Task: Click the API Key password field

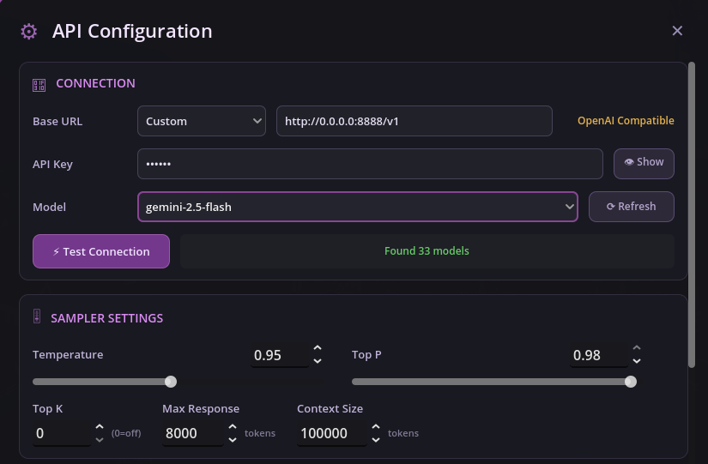Action: click(x=370, y=164)
